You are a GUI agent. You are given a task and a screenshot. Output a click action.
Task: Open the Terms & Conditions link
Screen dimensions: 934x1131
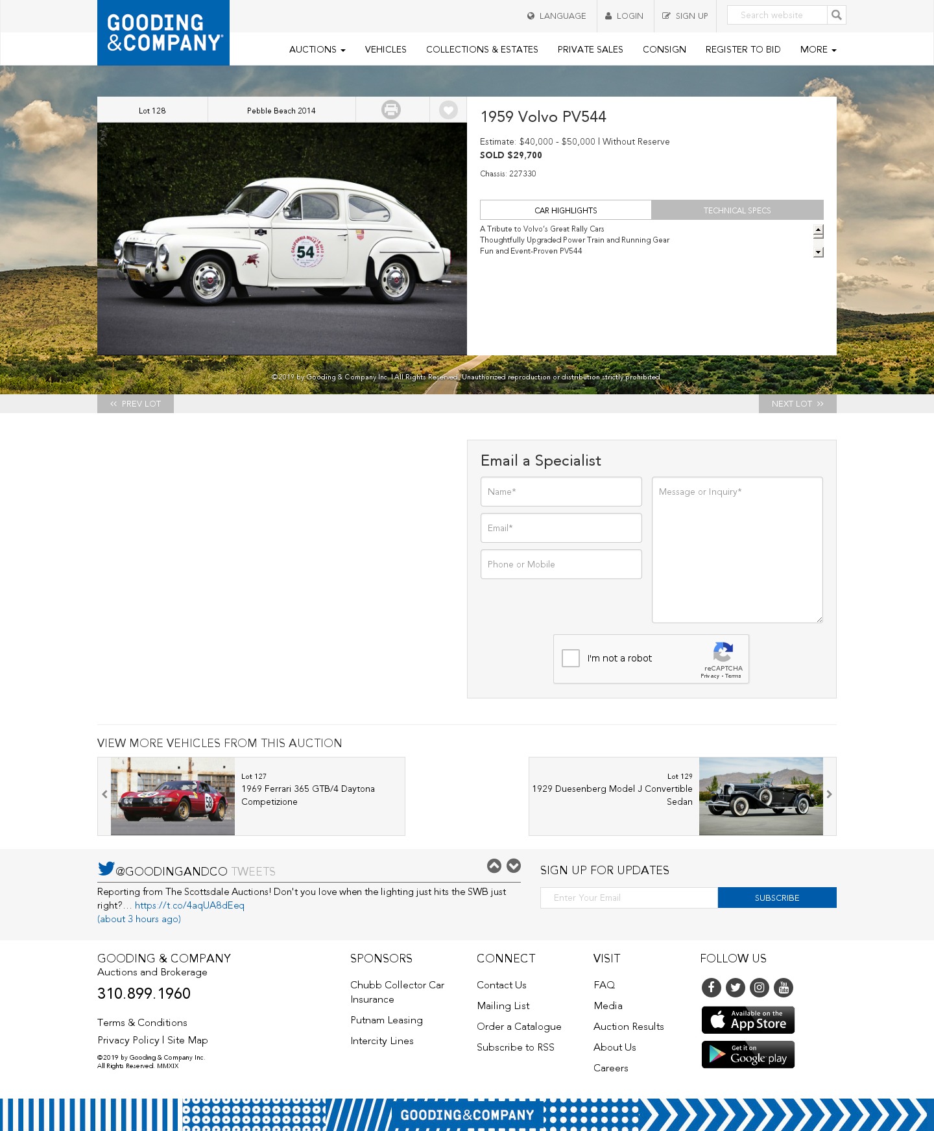[142, 1023]
